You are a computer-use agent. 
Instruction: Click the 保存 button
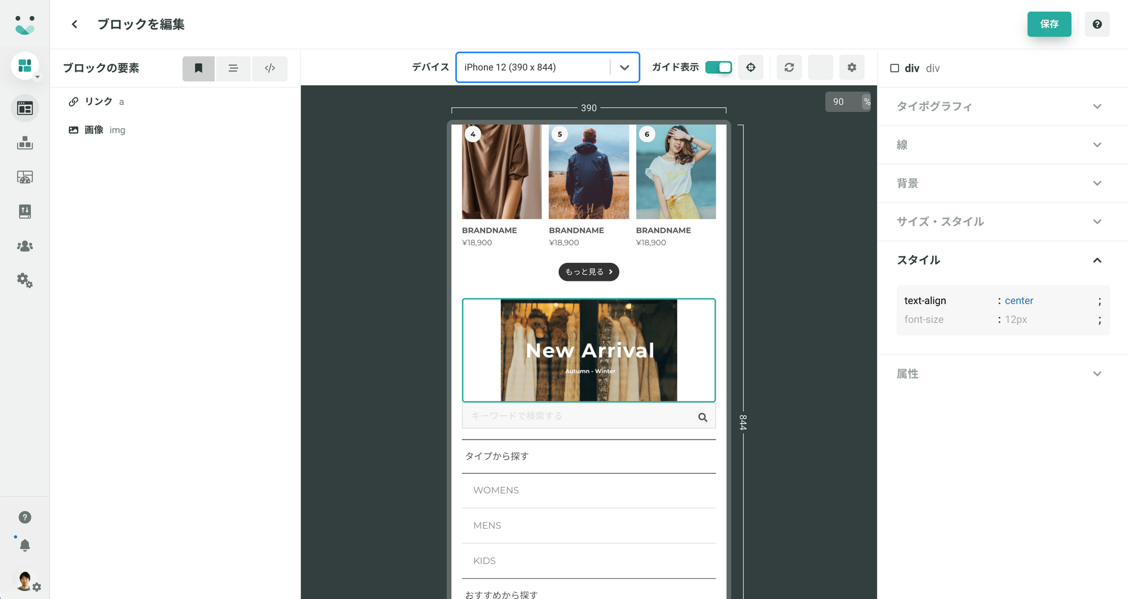tap(1049, 24)
